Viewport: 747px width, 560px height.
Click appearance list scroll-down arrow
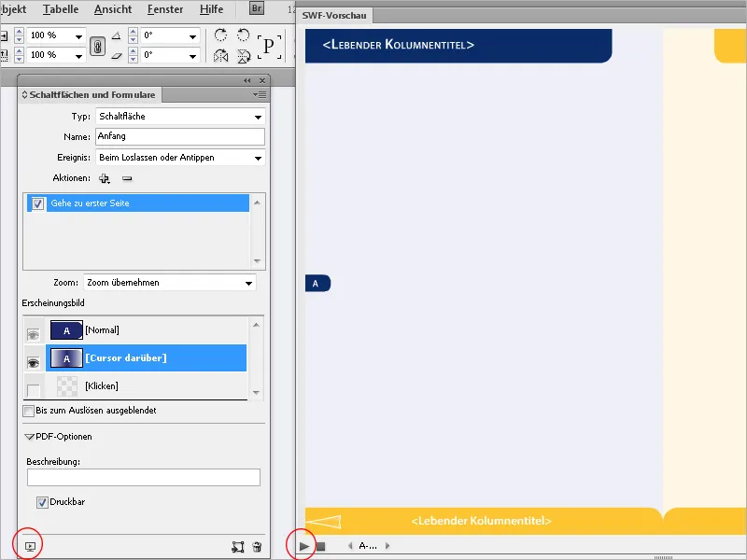(x=256, y=393)
